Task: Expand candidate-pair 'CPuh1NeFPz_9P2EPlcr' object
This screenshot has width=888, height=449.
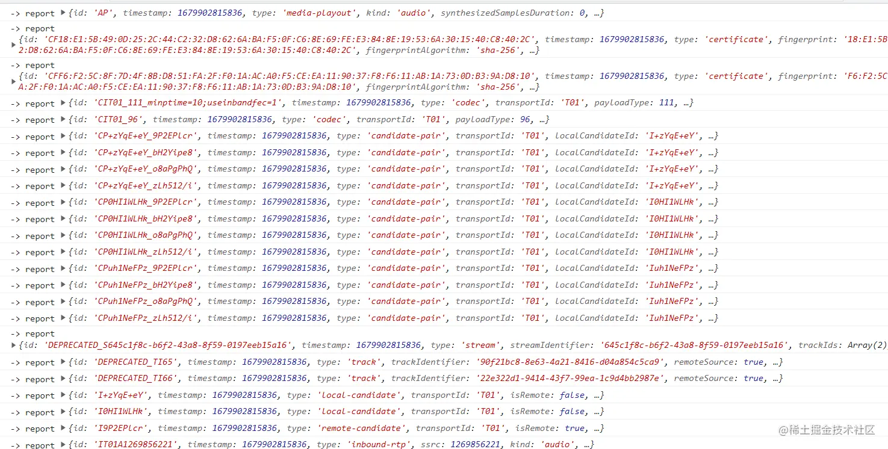Action: point(63,268)
